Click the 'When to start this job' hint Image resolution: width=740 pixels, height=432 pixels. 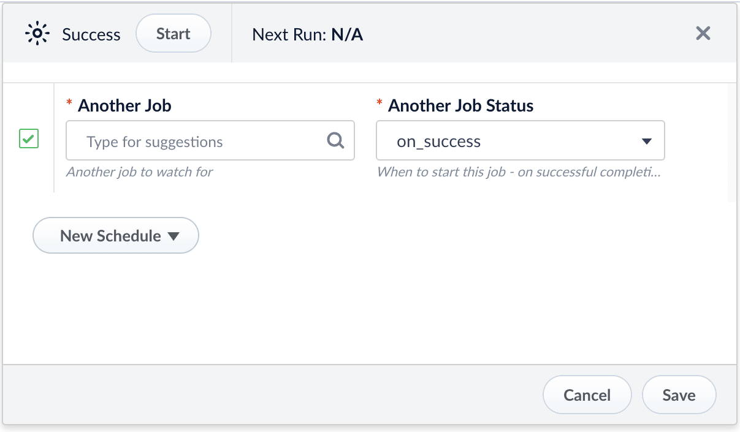pyautogui.click(x=519, y=172)
